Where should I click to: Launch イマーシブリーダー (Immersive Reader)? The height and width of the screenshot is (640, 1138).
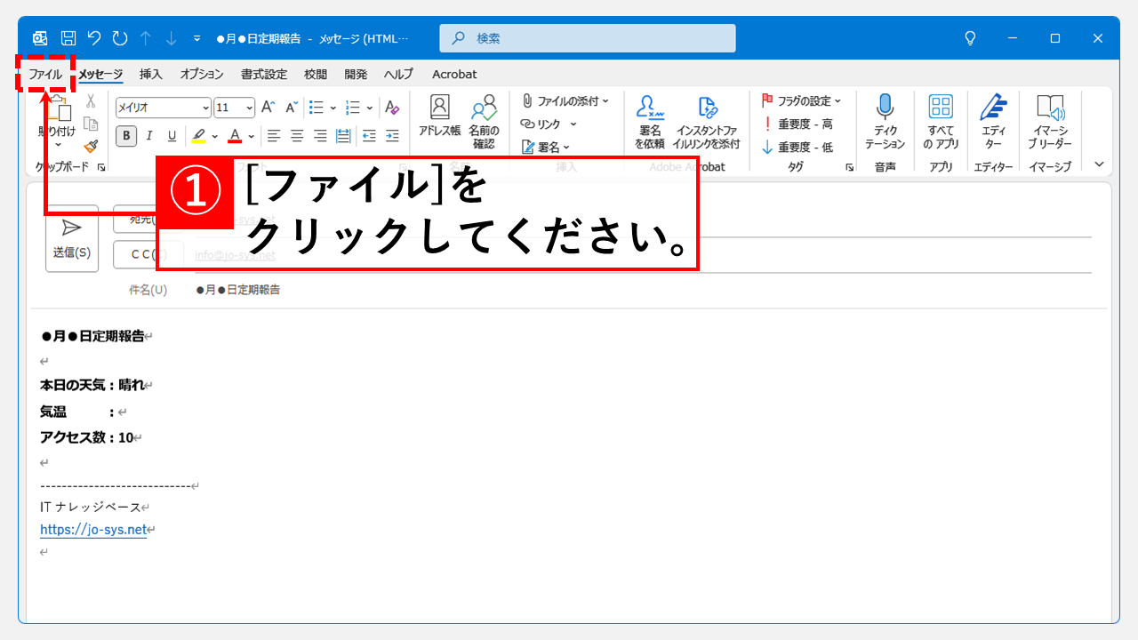(1050, 118)
